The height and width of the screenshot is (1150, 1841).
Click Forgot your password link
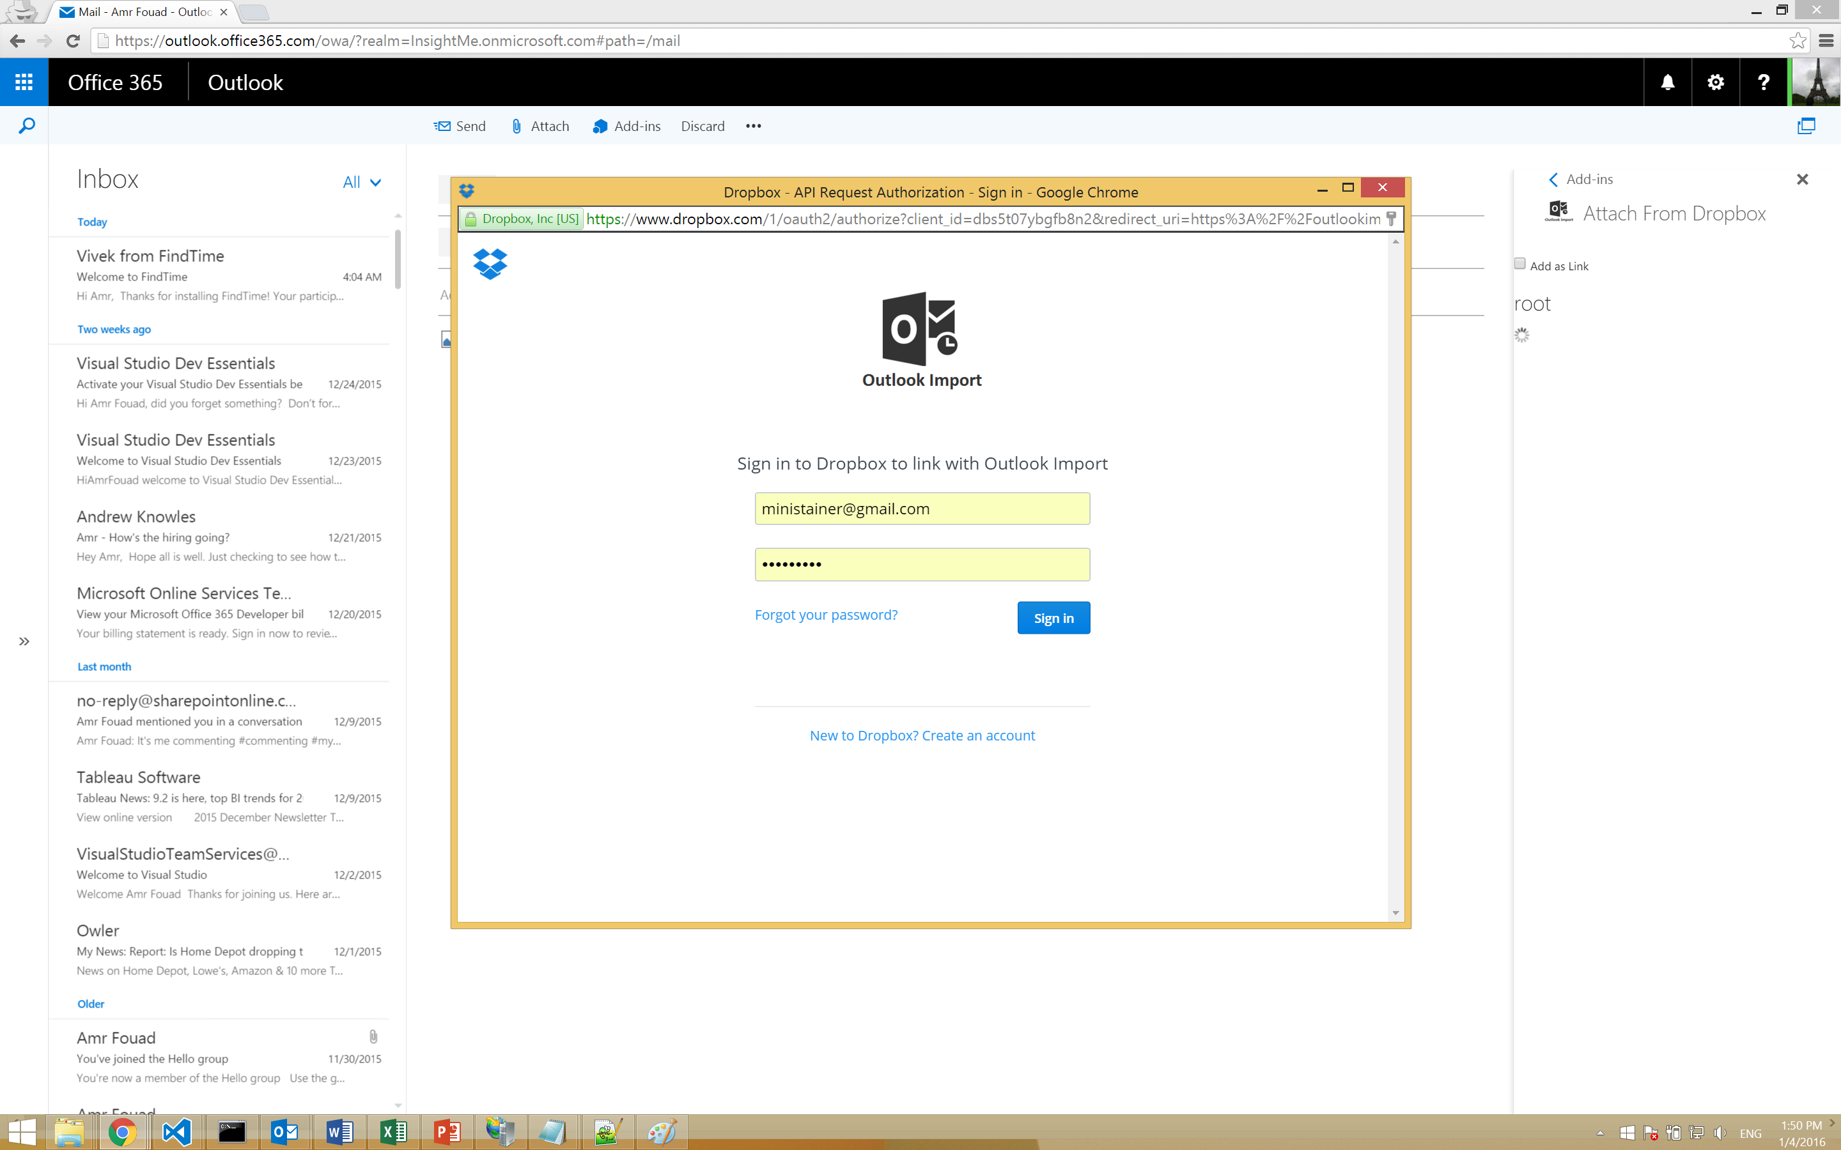pyautogui.click(x=826, y=615)
